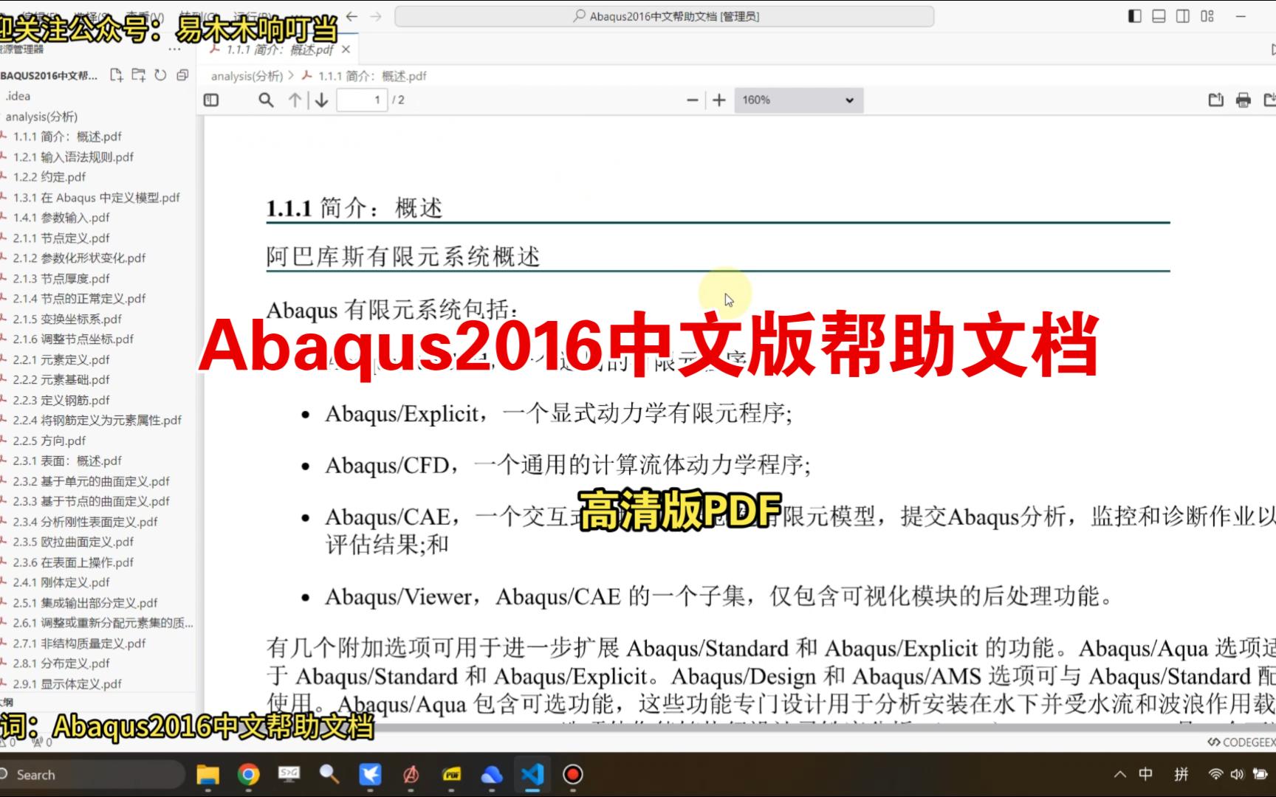The width and height of the screenshot is (1276, 797).
Task: Show hidden system tray icons
Action: (1120, 775)
